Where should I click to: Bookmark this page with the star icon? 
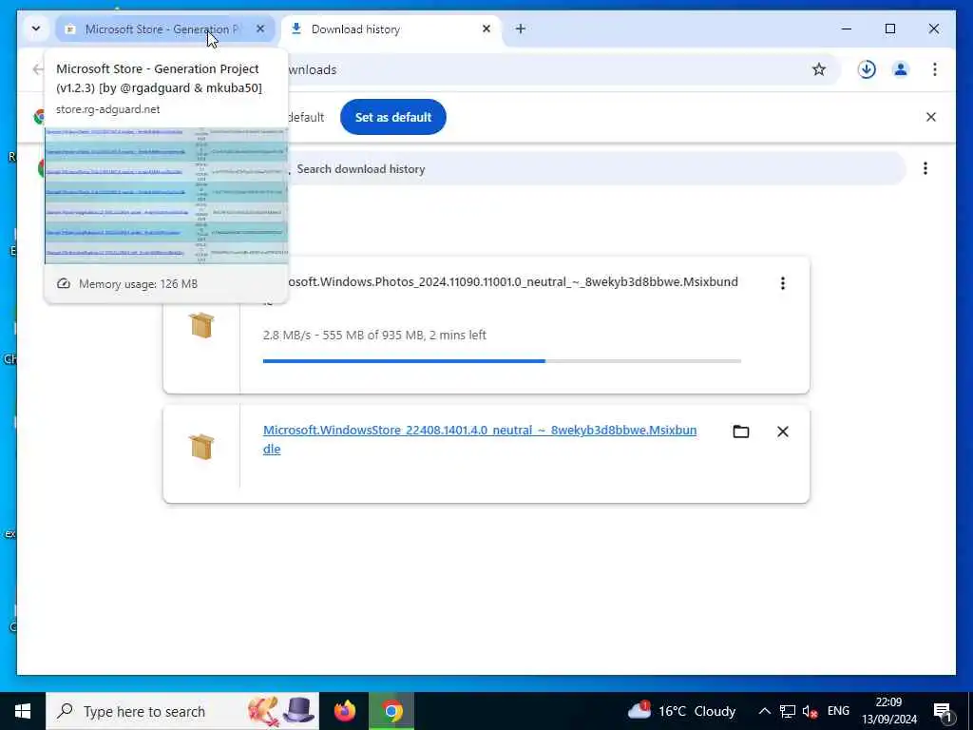pos(819,69)
